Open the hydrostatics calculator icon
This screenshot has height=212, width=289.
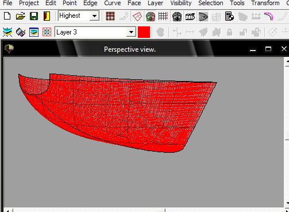tap(229, 16)
